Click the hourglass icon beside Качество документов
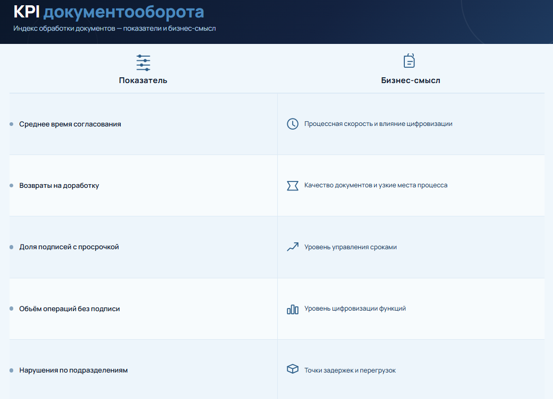This screenshot has width=553, height=399. (x=292, y=186)
